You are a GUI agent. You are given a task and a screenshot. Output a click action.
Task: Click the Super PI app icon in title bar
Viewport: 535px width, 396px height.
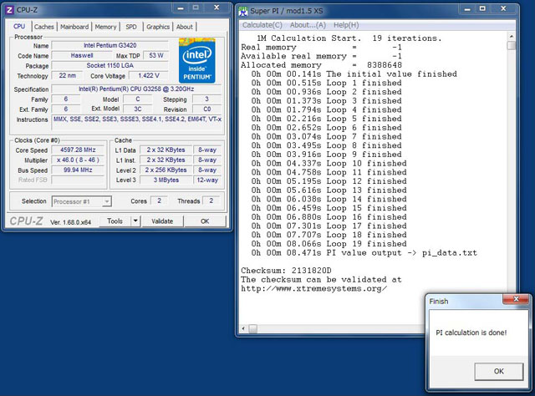point(243,11)
